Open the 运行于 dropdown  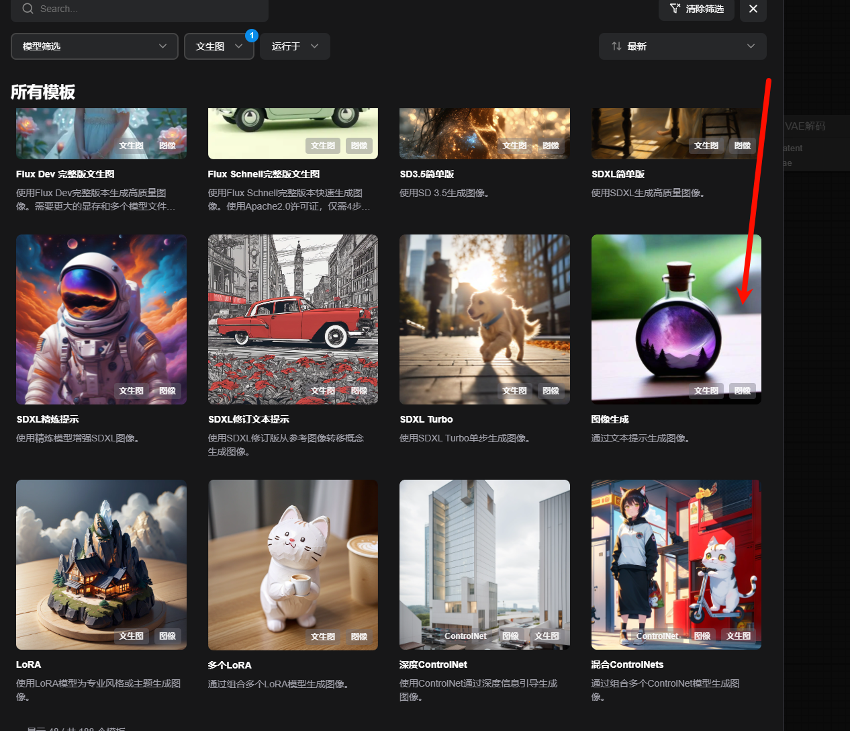[295, 46]
